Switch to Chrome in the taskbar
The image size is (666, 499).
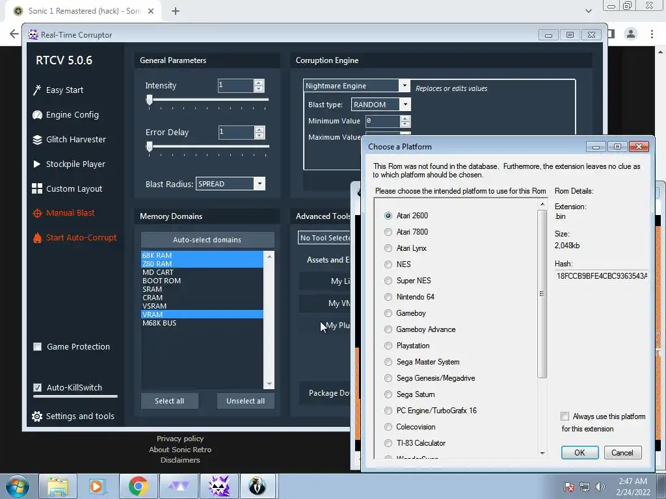coord(138,486)
